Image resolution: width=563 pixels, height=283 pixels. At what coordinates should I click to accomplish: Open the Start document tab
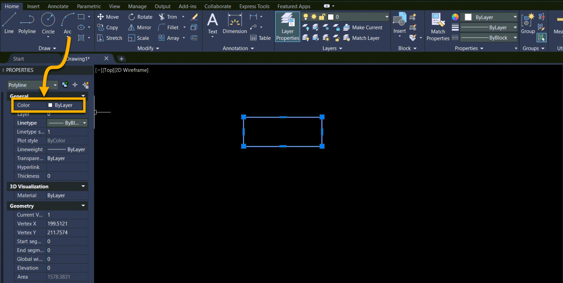click(x=18, y=59)
